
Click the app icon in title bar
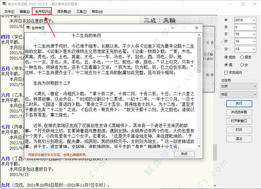click(4, 3)
